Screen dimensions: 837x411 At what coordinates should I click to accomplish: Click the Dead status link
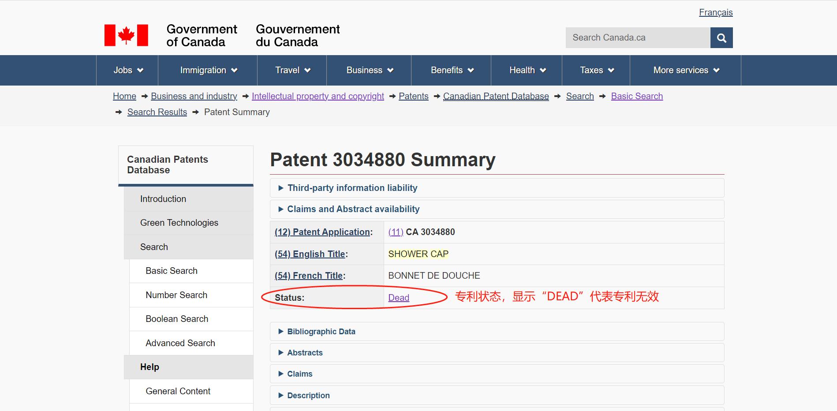tap(398, 297)
